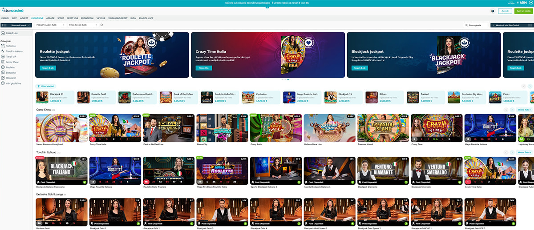The width and height of the screenshot is (534, 230).
Task: Previous arrow for Tavoli in Italiano row
Action: (506, 152)
